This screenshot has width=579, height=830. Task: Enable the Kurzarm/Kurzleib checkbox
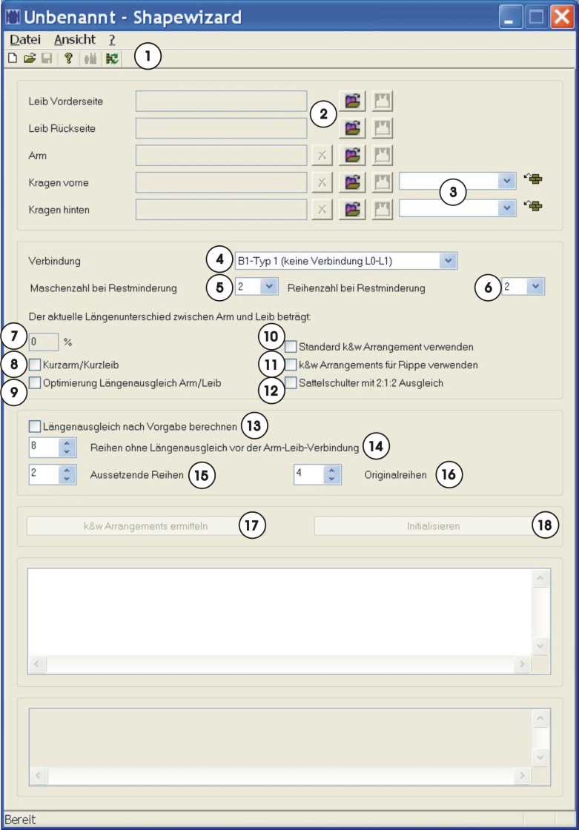coord(35,364)
